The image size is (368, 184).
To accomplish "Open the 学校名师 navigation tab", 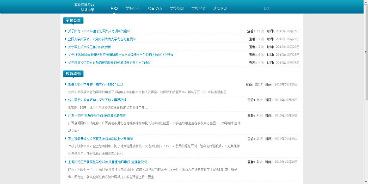I will coord(199,9).
